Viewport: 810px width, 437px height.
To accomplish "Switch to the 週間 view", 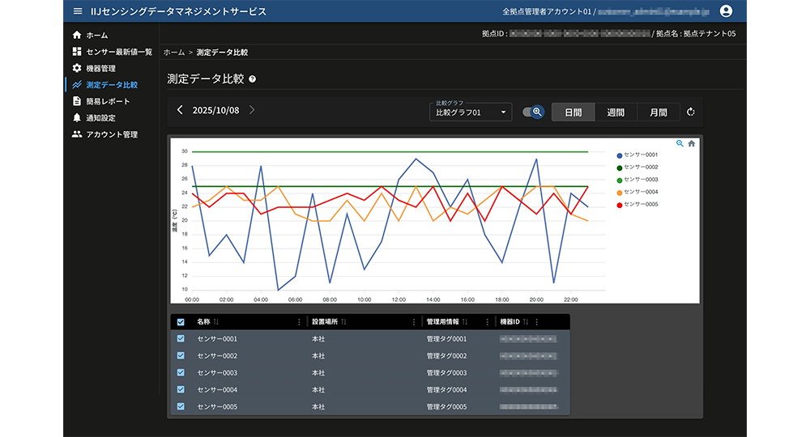I will tap(616, 112).
